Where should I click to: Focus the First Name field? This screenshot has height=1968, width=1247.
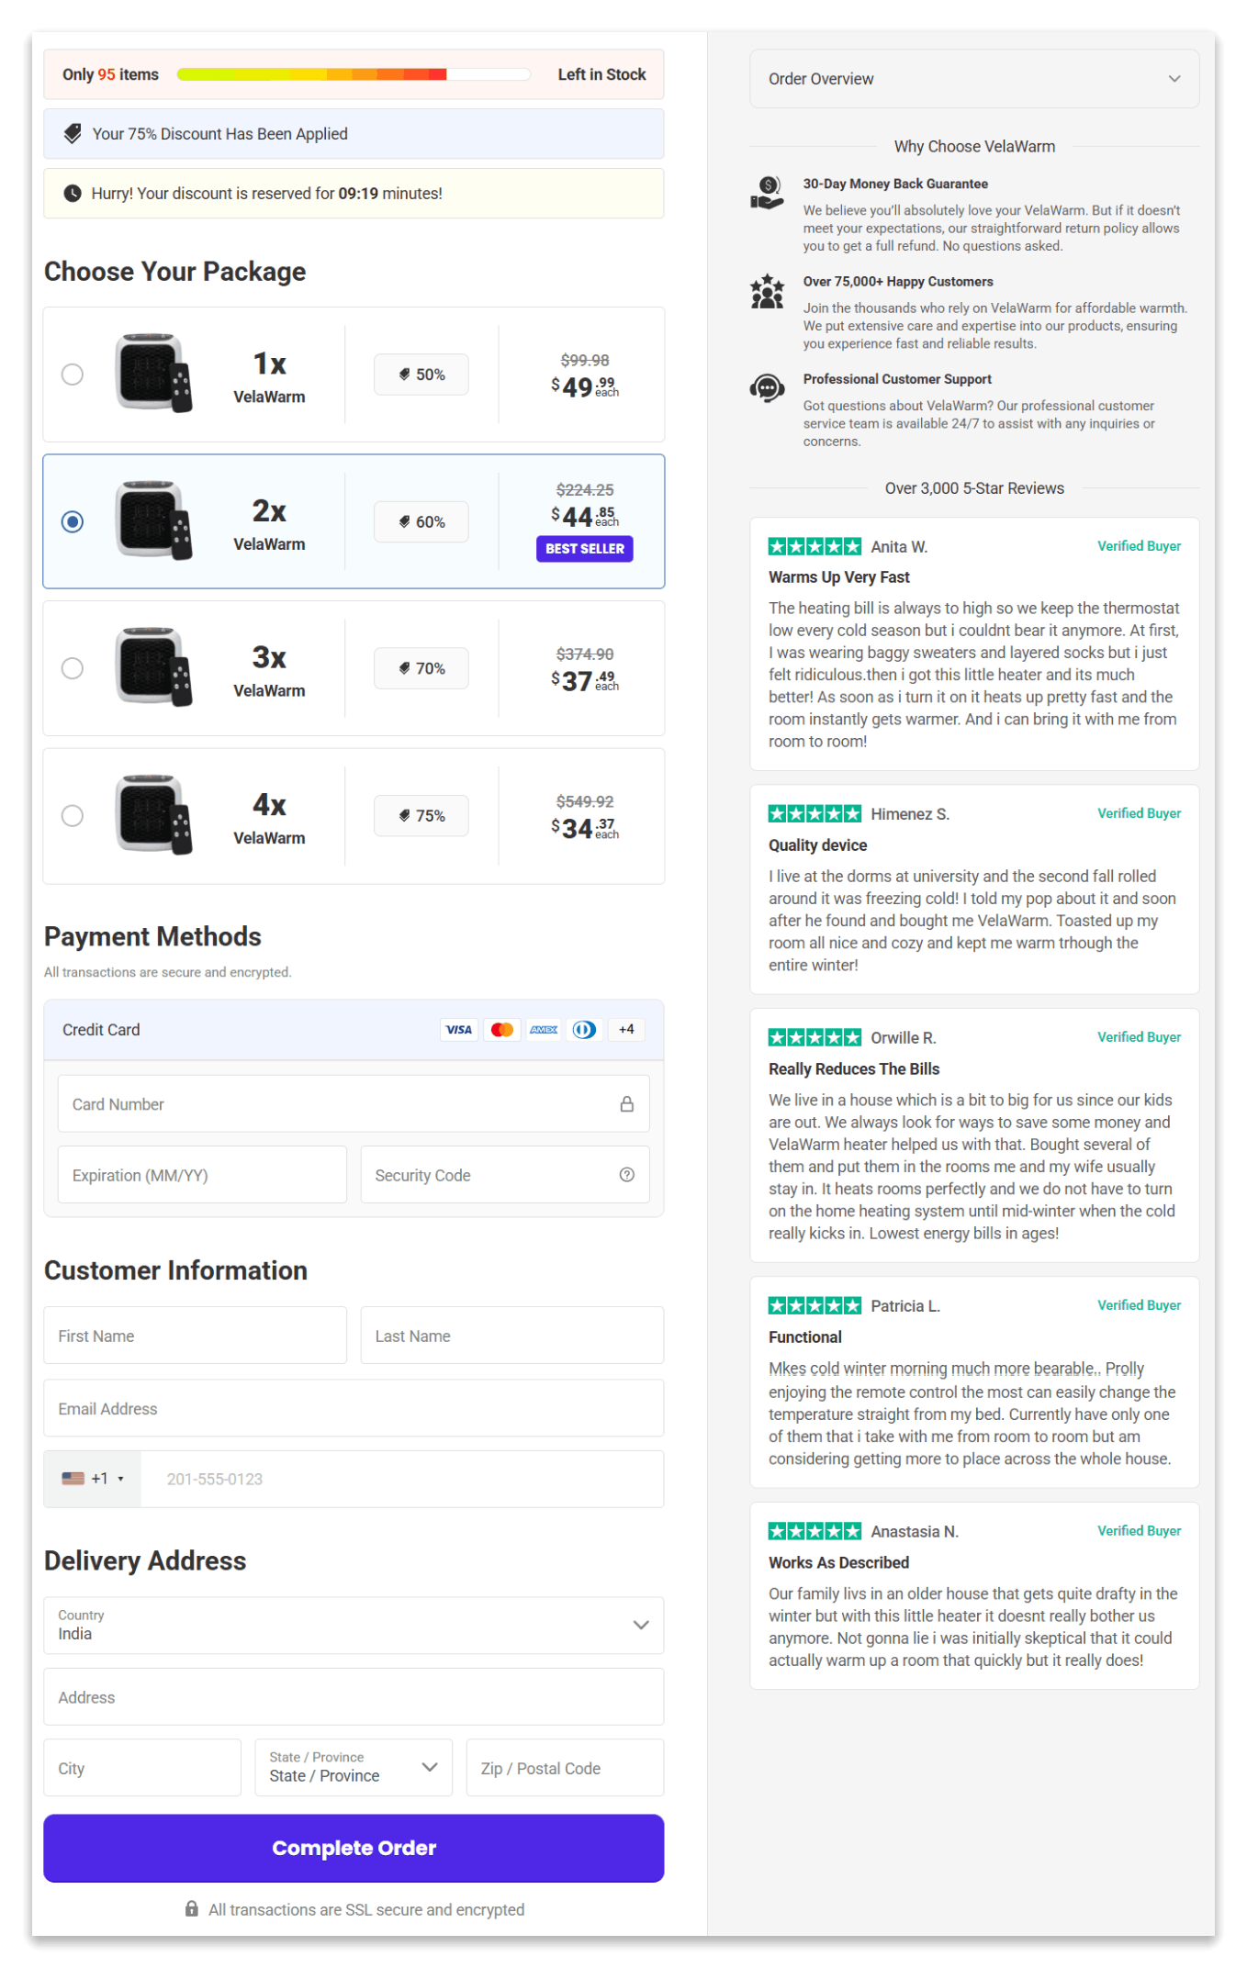pos(196,1336)
